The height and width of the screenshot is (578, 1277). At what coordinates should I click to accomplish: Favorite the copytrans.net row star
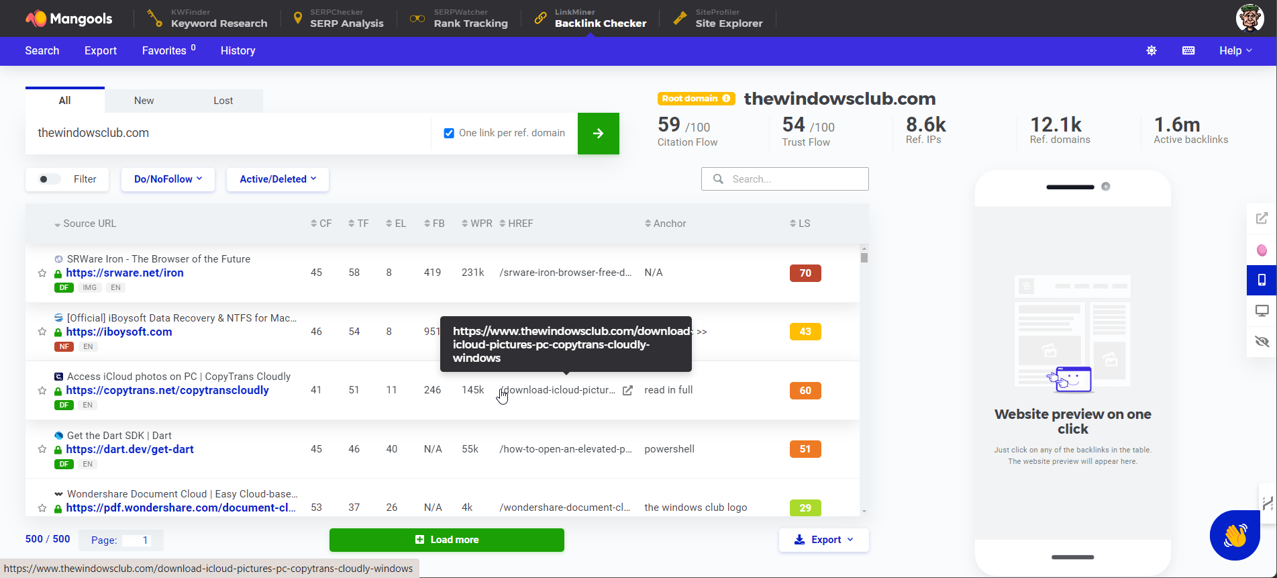pos(42,391)
